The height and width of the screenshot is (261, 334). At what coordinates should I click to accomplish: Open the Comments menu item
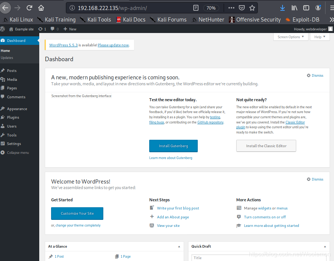pos(16,97)
